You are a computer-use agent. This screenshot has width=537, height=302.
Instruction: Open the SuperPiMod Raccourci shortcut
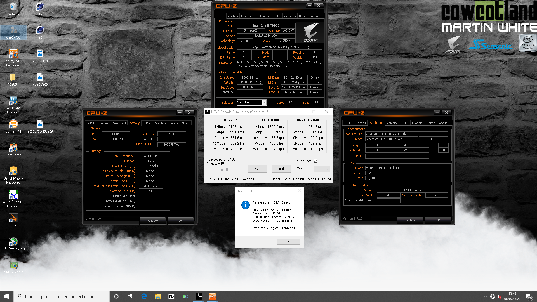pyautogui.click(x=13, y=199)
